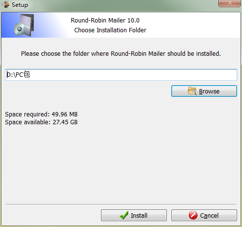Place cursor after the D:\PC包 path text
This screenshot has width=242, height=227.
coord(30,75)
